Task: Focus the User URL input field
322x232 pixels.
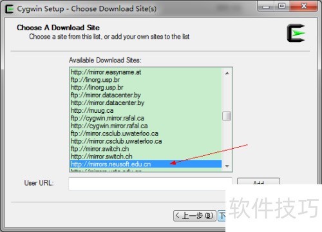Action: pos(150,184)
